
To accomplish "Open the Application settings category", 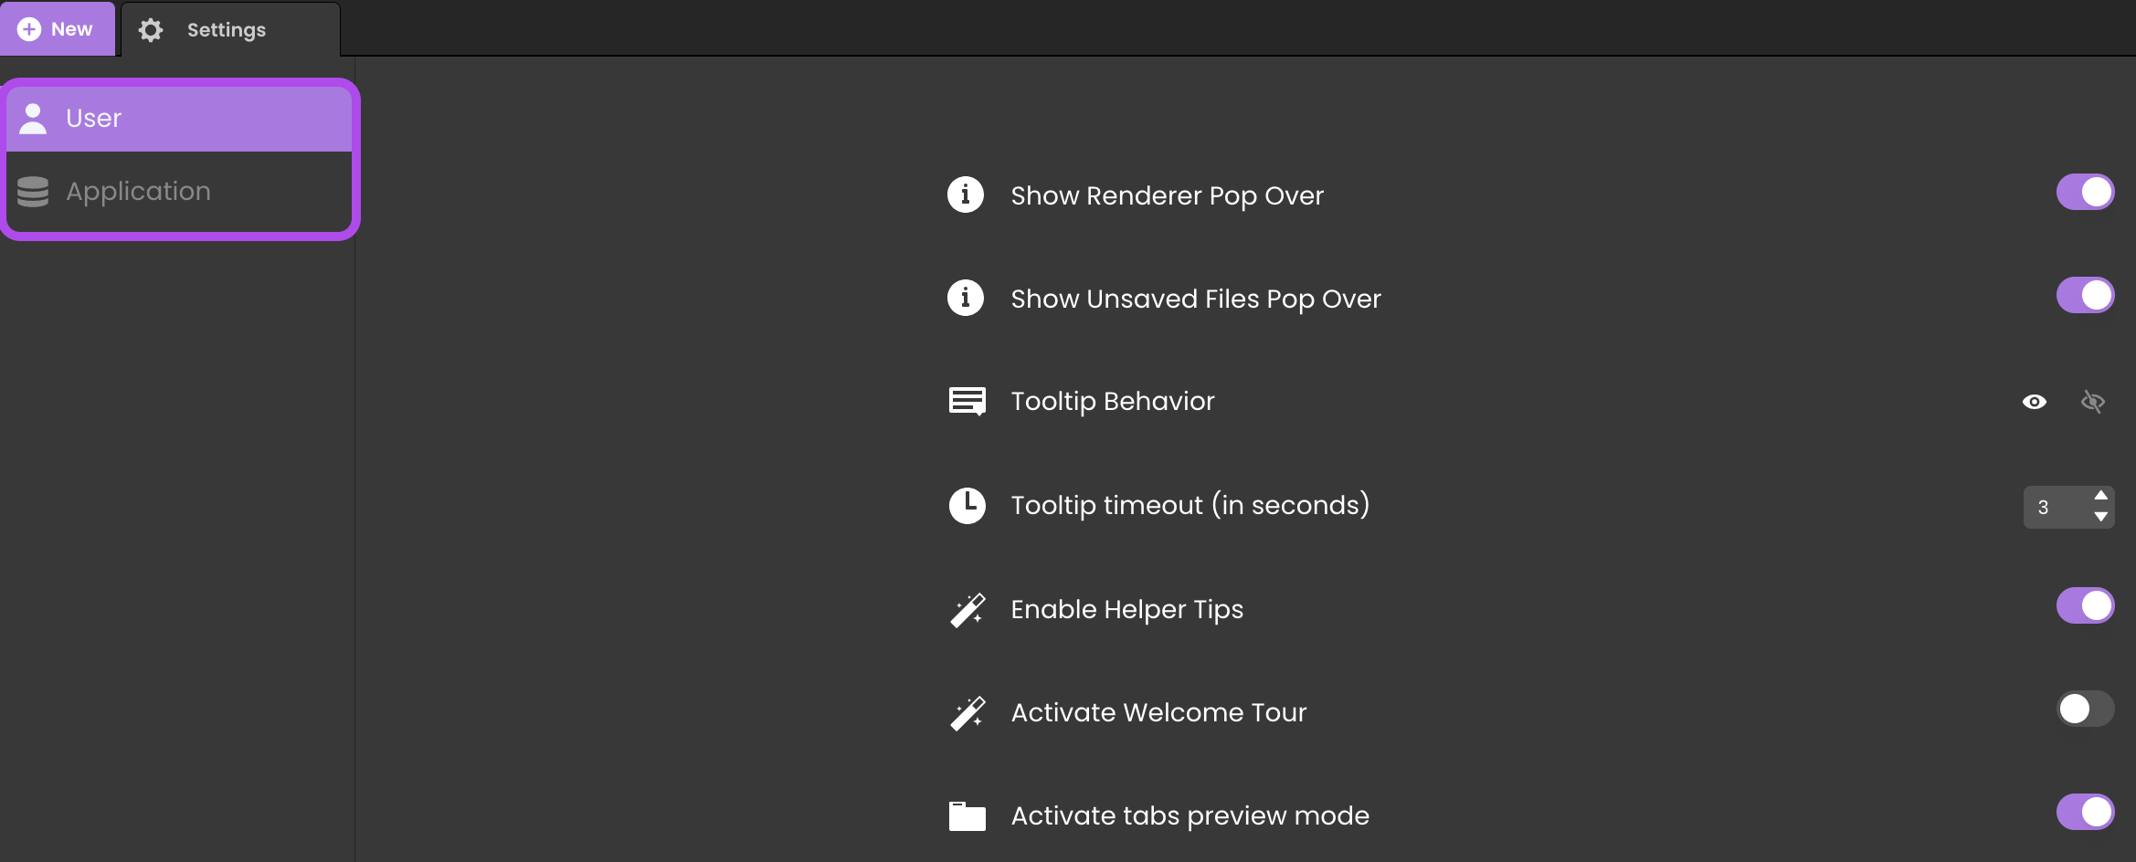I will tap(179, 191).
